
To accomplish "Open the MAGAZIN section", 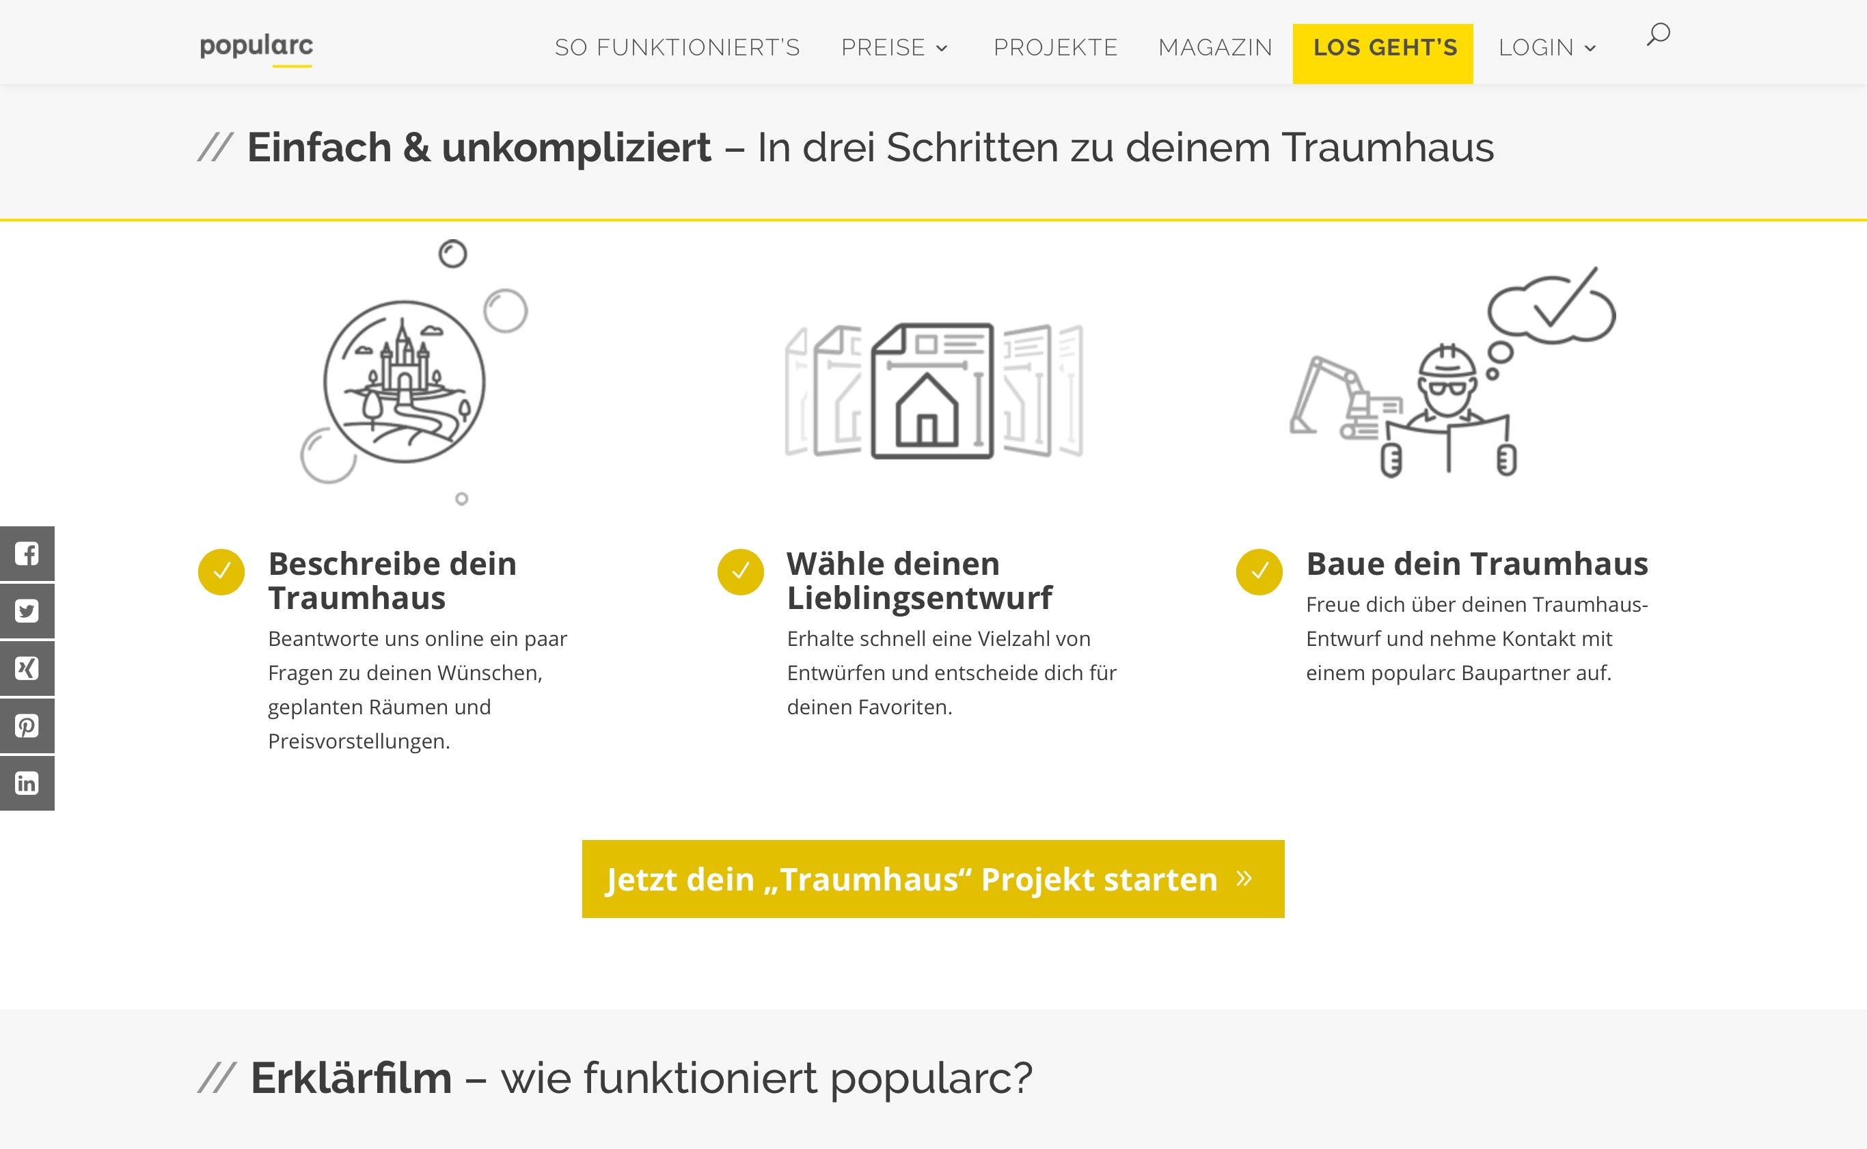I will (1214, 48).
